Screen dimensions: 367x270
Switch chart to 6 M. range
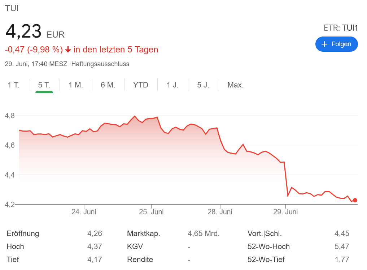[108, 85]
